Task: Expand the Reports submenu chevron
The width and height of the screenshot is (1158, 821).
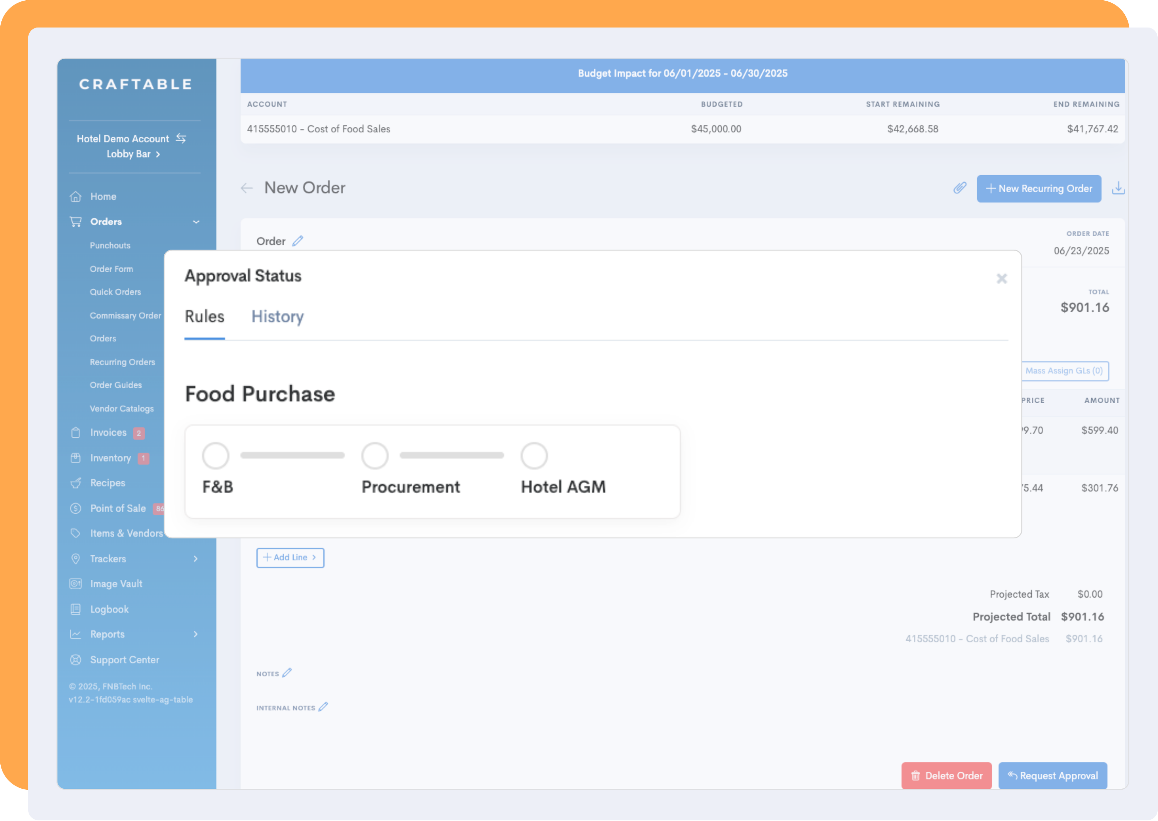Action: [196, 634]
